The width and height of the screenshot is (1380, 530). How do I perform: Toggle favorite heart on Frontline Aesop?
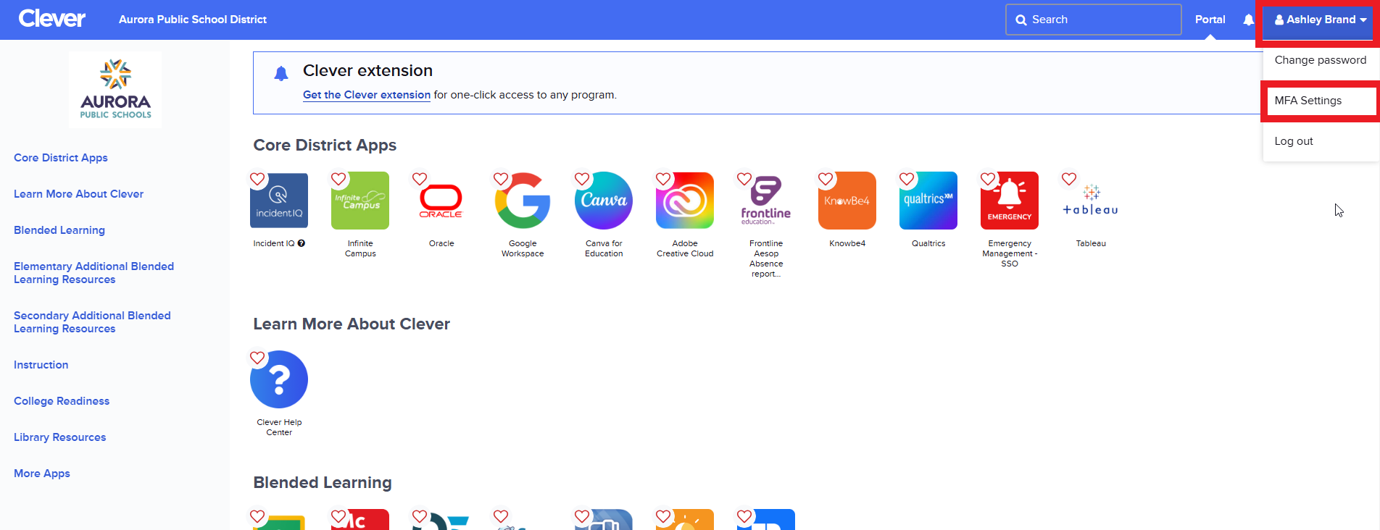[744, 179]
